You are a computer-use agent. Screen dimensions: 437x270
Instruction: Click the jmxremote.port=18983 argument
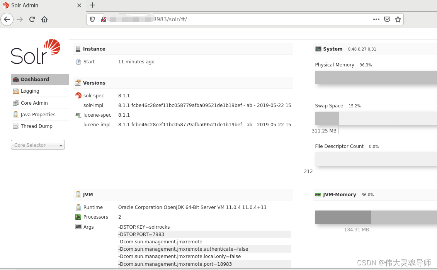coord(204,264)
